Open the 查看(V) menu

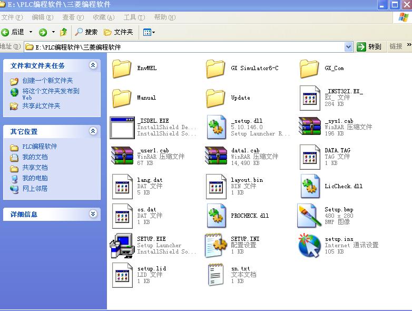73,17
